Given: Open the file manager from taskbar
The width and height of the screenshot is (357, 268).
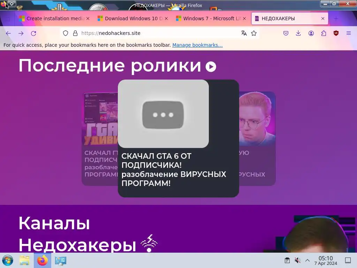Looking at the screenshot, I should click(24, 260).
